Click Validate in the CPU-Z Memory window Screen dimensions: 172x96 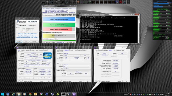(x=119, y=81)
